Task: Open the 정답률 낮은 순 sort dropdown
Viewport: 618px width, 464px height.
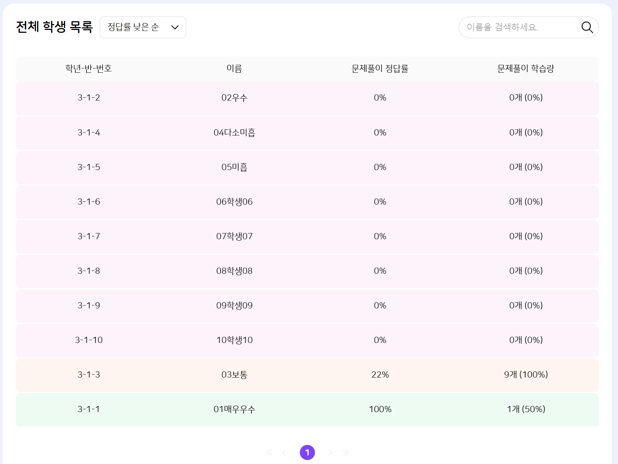Action: (143, 27)
